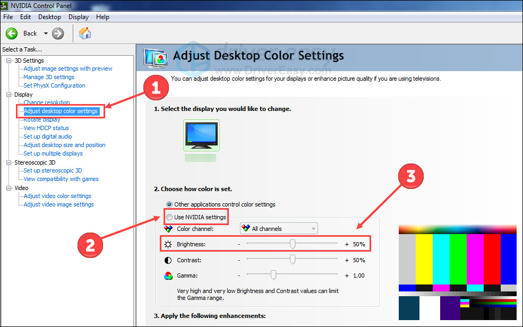The height and width of the screenshot is (327, 523).
Task: Click the Forward arrow icon in toolbar
Action: click(58, 33)
